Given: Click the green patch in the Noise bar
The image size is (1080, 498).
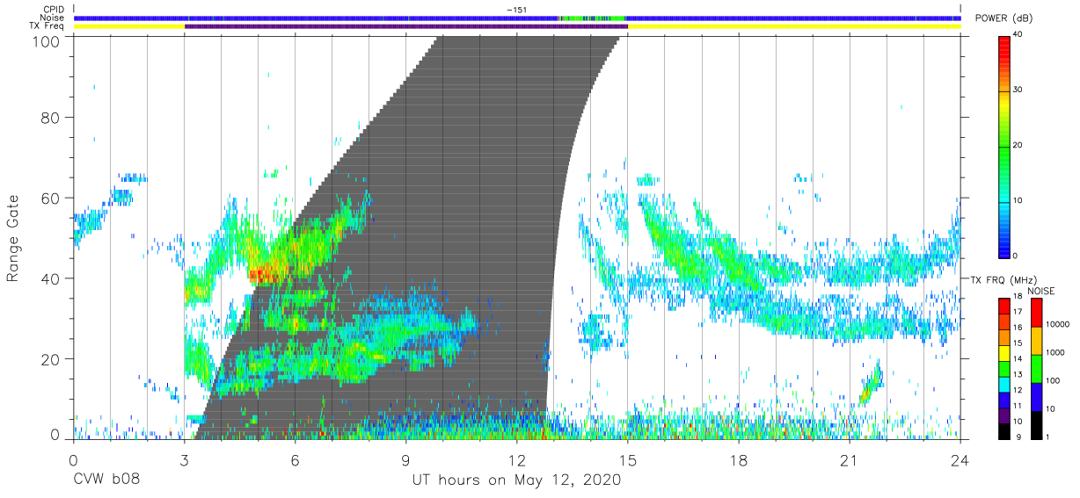Looking at the screenshot, I should (x=591, y=18).
